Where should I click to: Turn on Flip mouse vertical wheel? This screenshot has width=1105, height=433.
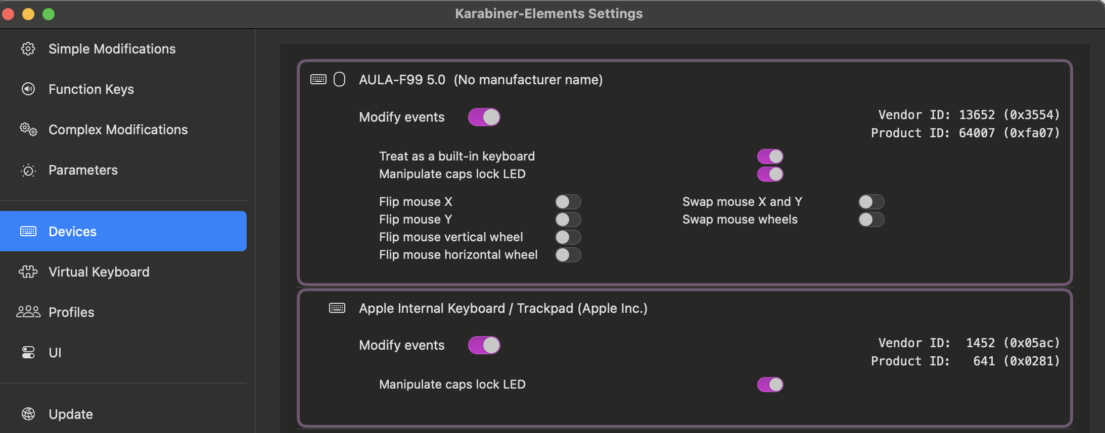tap(568, 237)
